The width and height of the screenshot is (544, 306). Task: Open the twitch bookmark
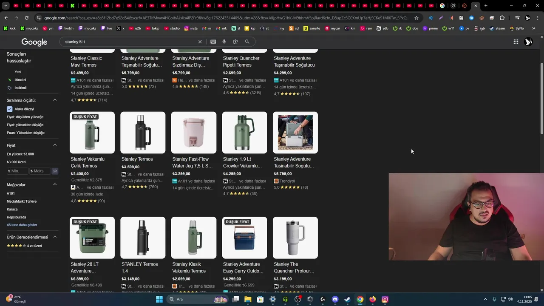click(x=66, y=28)
